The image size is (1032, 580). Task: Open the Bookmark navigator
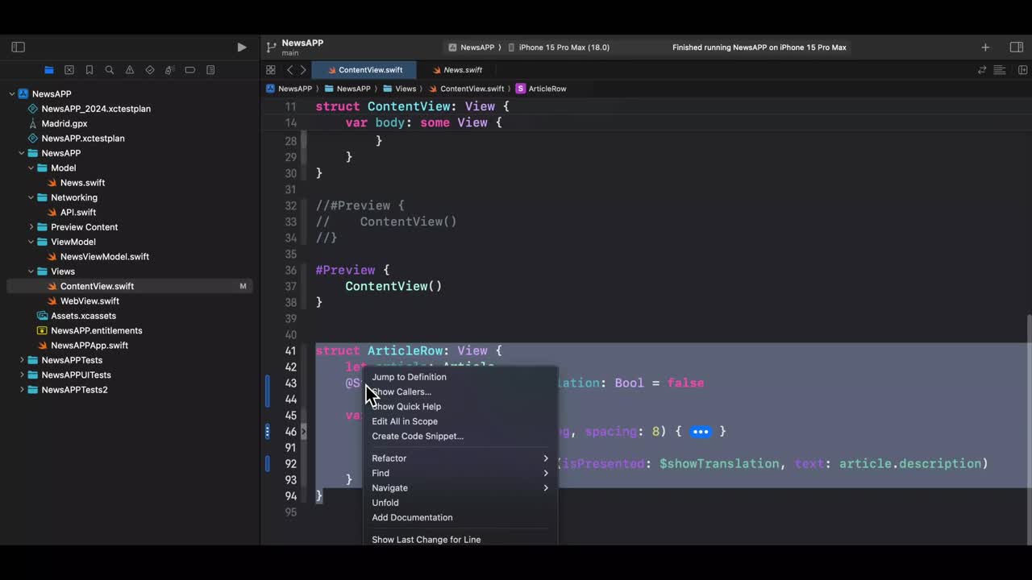click(89, 70)
